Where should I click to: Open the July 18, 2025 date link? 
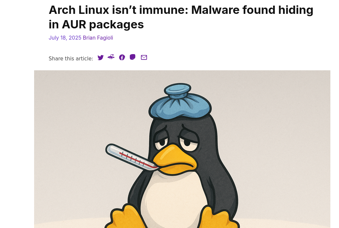point(65,38)
